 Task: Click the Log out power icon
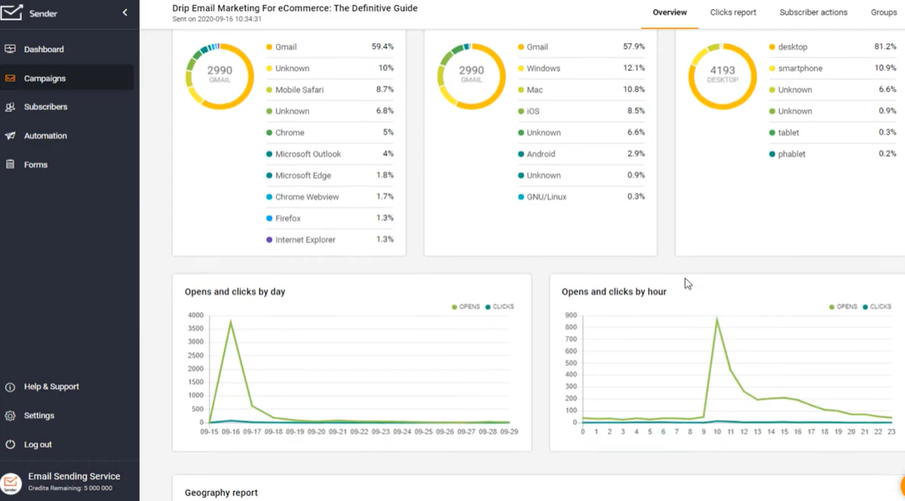pos(10,444)
